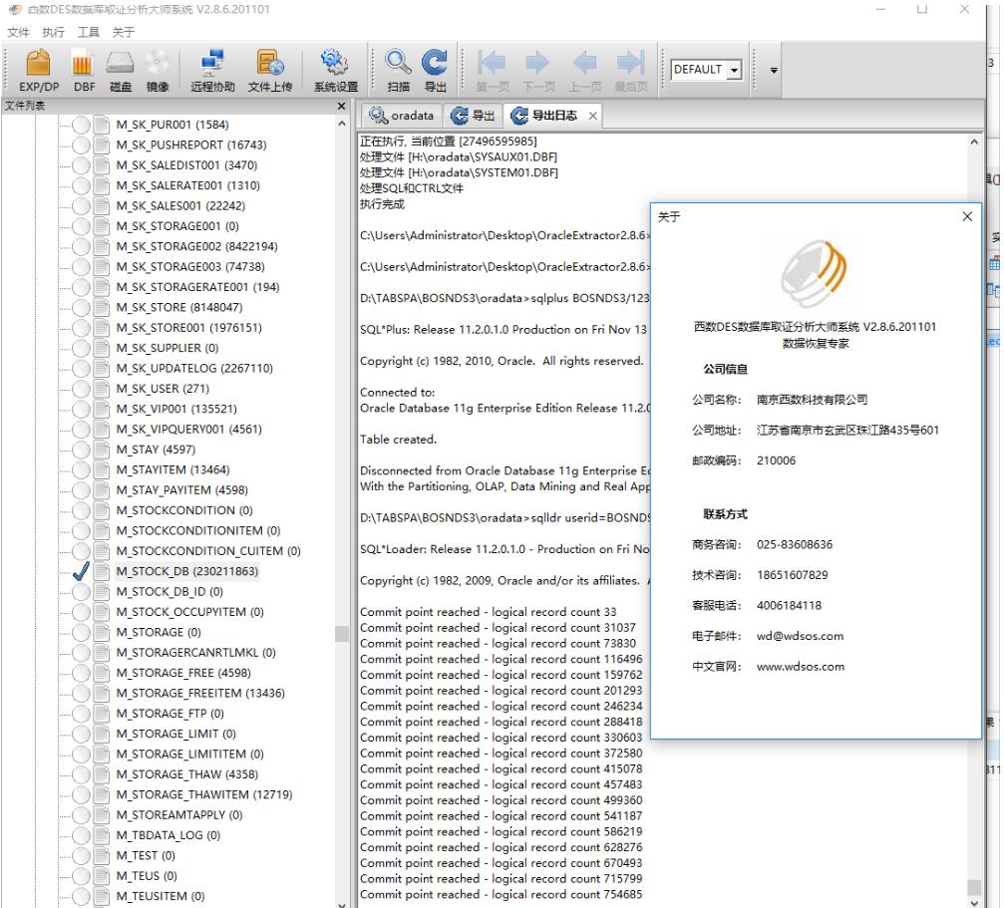Open 系统设置 system settings
Screen dimensions: 1004x908
[336, 71]
